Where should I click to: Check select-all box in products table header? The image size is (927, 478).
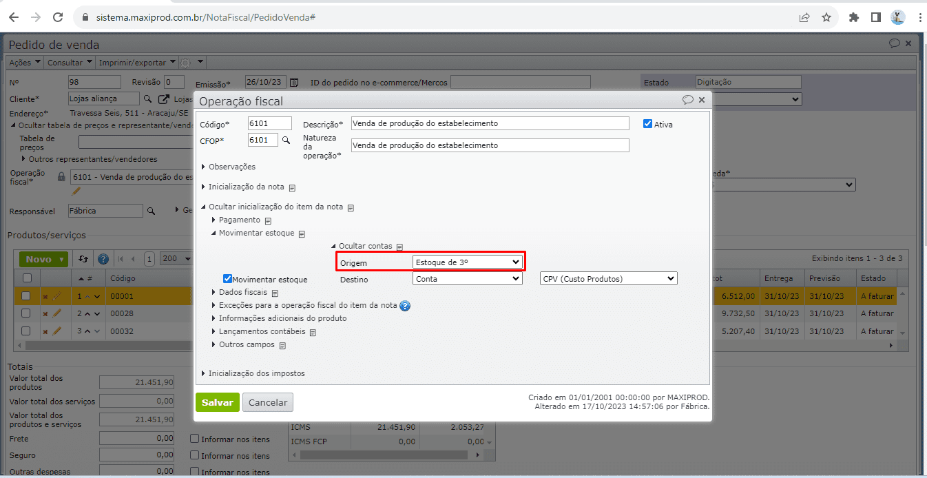(x=27, y=278)
